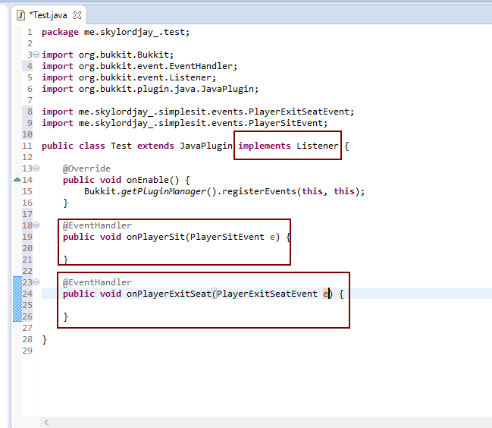Click the first @EventHandler annotation on line 18
Image resolution: width=492 pixels, height=428 pixels.
[x=97, y=225]
